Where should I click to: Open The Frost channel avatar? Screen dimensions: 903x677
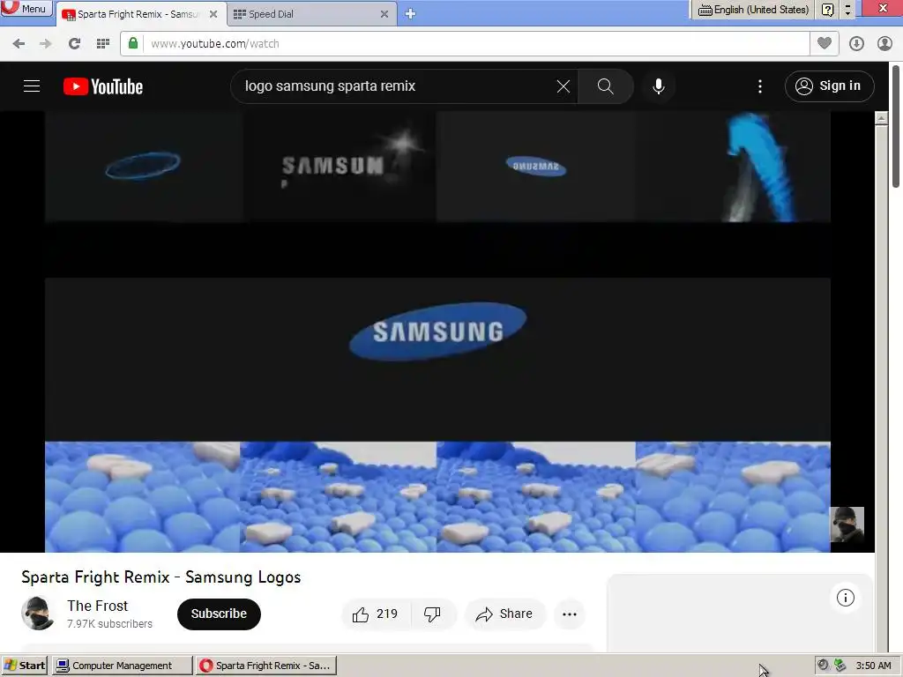click(x=38, y=614)
